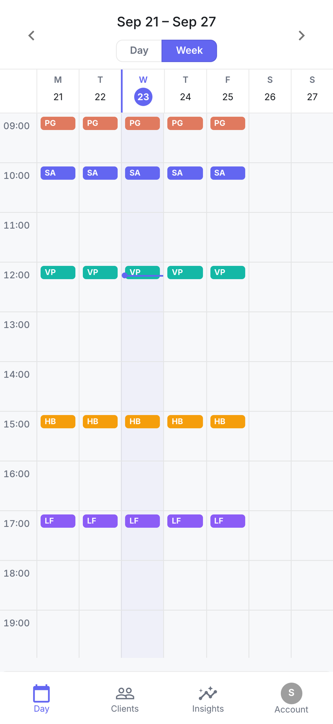Open VP appointment on Monday 21
The image size is (333, 724).
(x=58, y=273)
